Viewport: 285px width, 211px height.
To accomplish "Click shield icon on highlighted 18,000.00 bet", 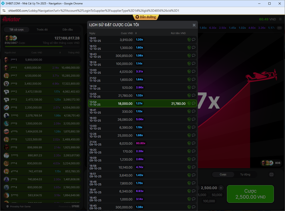I will click(189, 103).
